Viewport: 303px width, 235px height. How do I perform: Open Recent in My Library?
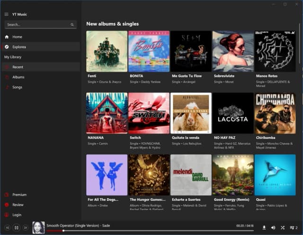(x=41, y=67)
